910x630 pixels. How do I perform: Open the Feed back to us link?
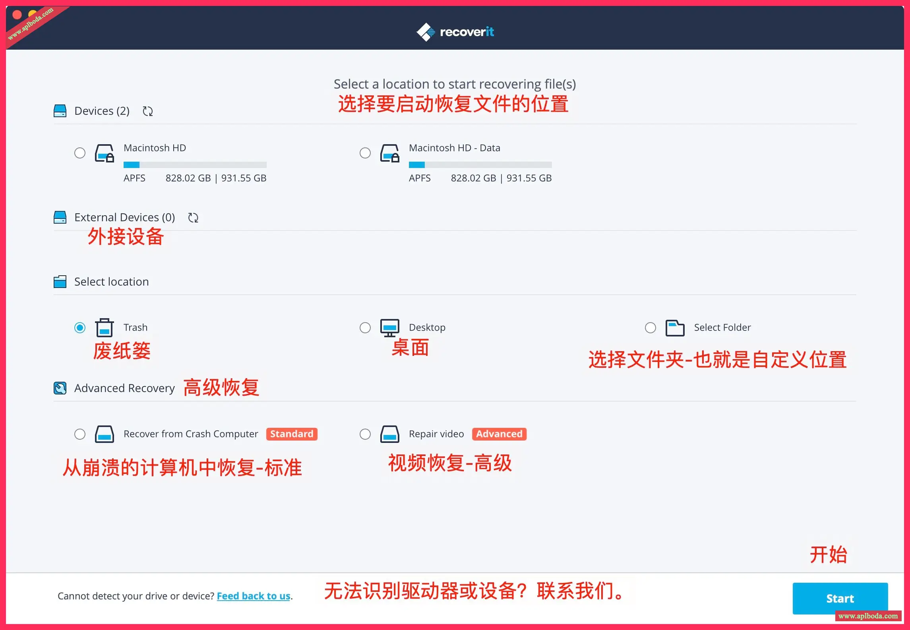coord(254,596)
